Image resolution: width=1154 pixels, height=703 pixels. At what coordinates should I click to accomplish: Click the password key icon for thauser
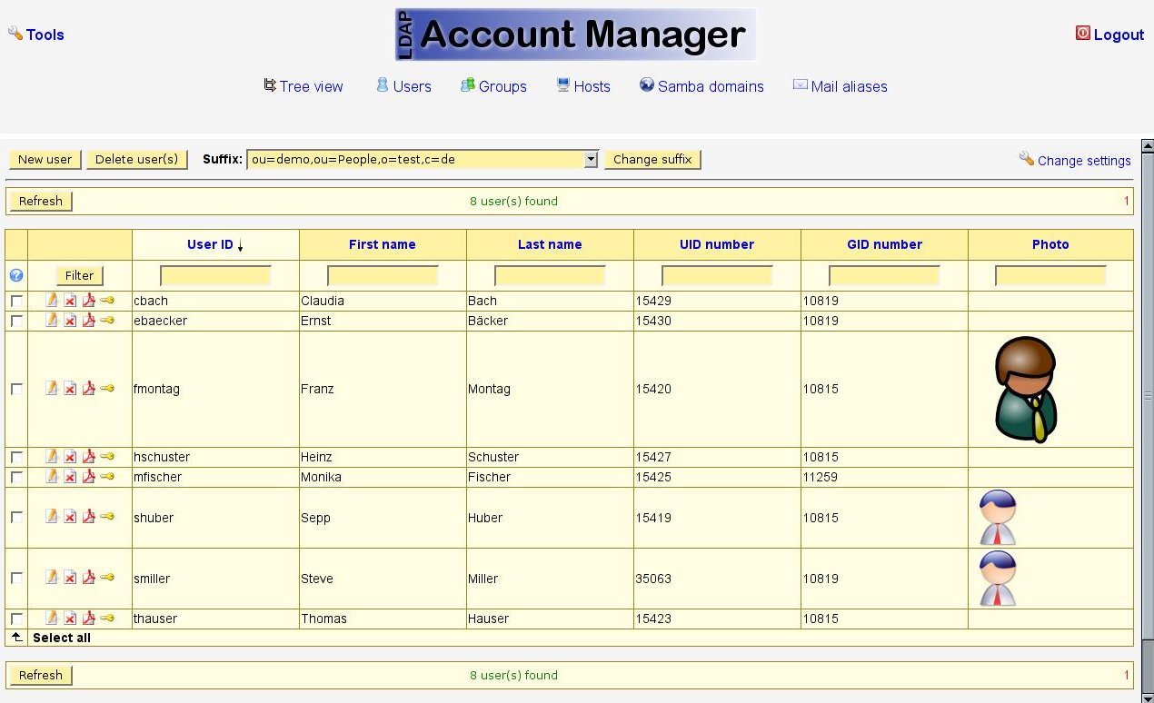point(107,618)
